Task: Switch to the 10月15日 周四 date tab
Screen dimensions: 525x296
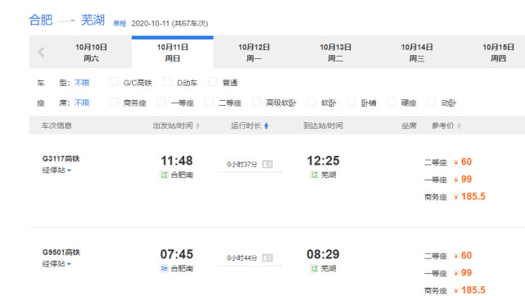Action: tap(498, 52)
